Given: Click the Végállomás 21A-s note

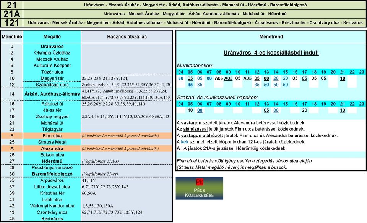Looking at the screenshot, I should coord(100,161).
